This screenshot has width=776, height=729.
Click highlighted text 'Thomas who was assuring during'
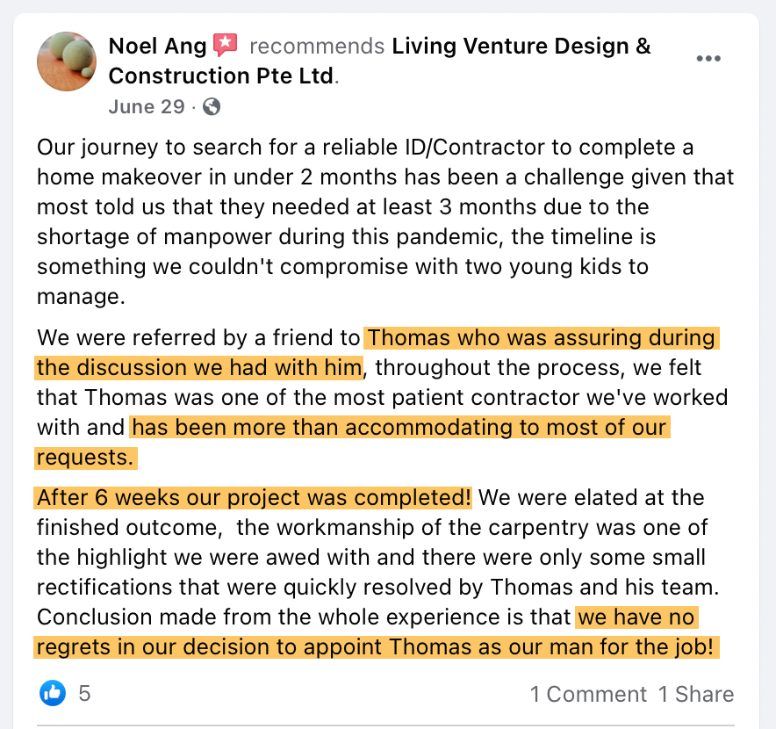coord(541,337)
